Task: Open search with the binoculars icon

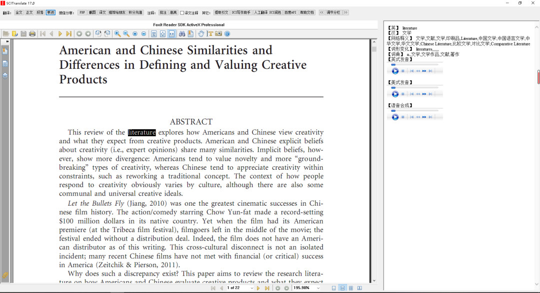Action: pyautogui.click(x=182, y=34)
